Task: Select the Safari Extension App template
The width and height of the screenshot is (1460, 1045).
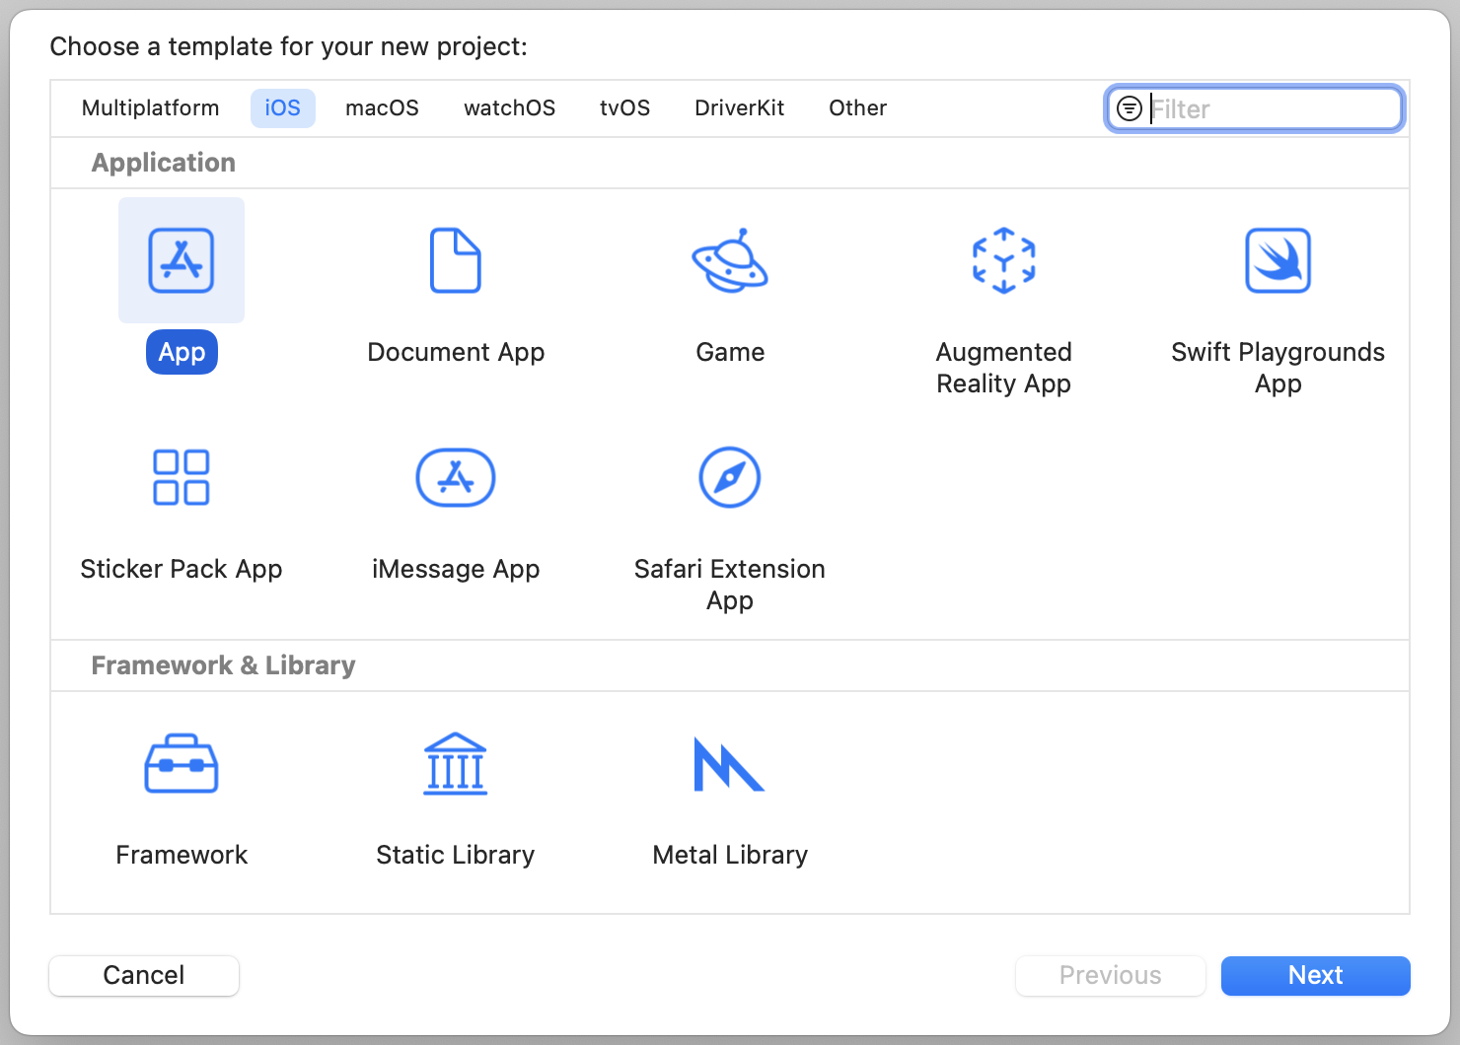Action: (729, 477)
